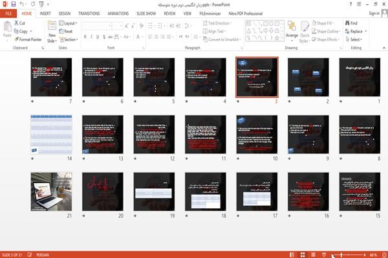The height and width of the screenshot is (258, 388).
Task: Click the Save icon in quick access toolbar
Action: click(x=14, y=4)
